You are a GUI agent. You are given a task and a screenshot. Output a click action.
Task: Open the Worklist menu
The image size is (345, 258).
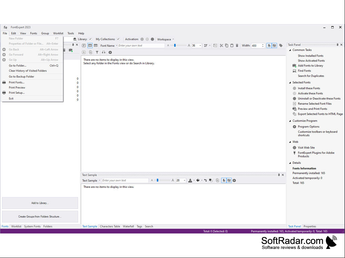tap(58, 33)
